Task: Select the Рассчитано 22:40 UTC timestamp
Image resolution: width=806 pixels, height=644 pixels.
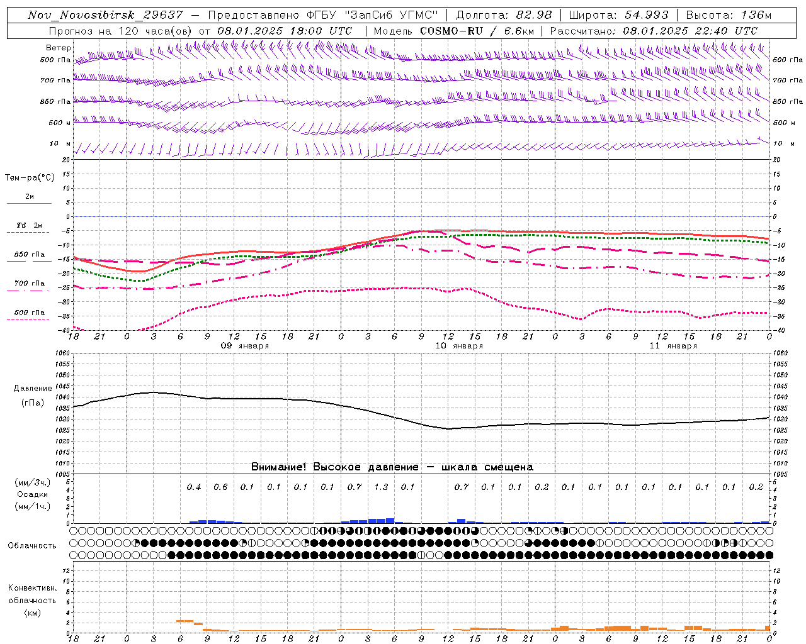Action: click(654, 30)
